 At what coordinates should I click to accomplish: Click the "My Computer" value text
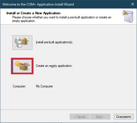pos(44,86)
